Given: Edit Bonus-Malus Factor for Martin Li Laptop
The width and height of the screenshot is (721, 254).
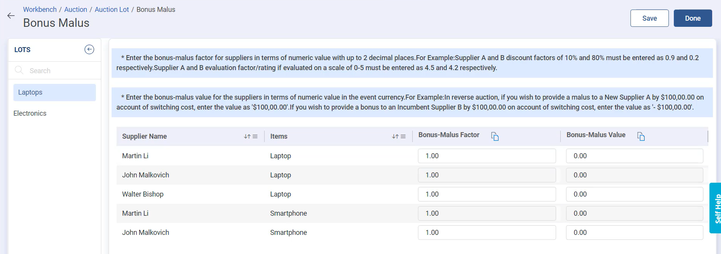Looking at the screenshot, I should [487, 156].
